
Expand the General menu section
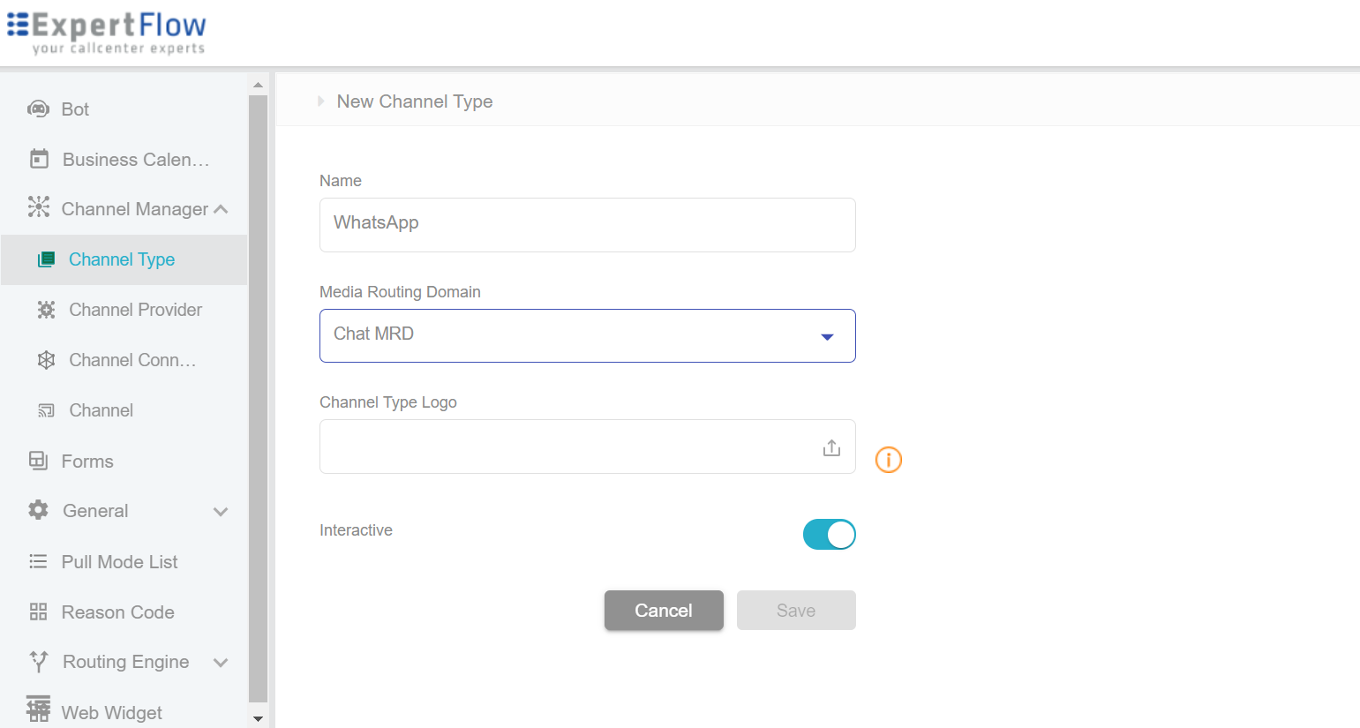pyautogui.click(x=221, y=511)
